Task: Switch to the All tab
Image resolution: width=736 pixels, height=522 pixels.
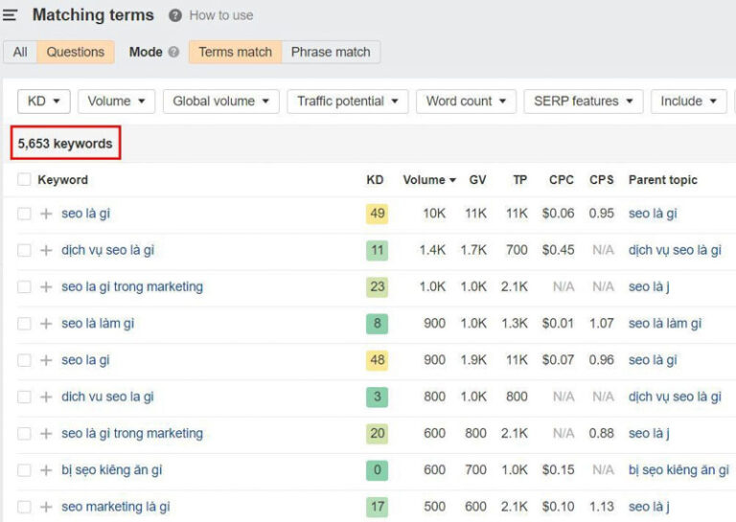Action: [x=20, y=52]
